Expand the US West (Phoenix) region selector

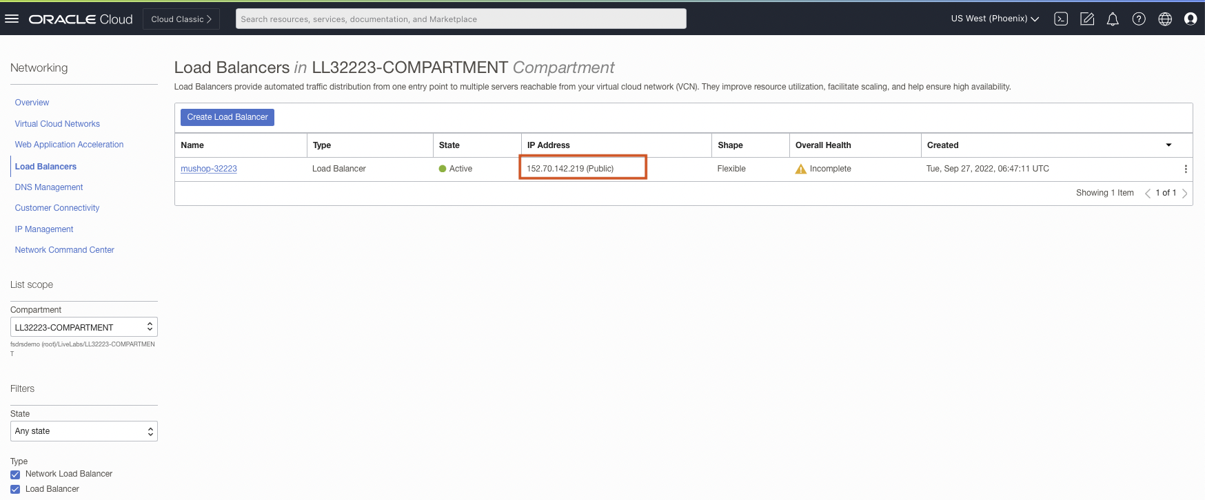point(994,19)
